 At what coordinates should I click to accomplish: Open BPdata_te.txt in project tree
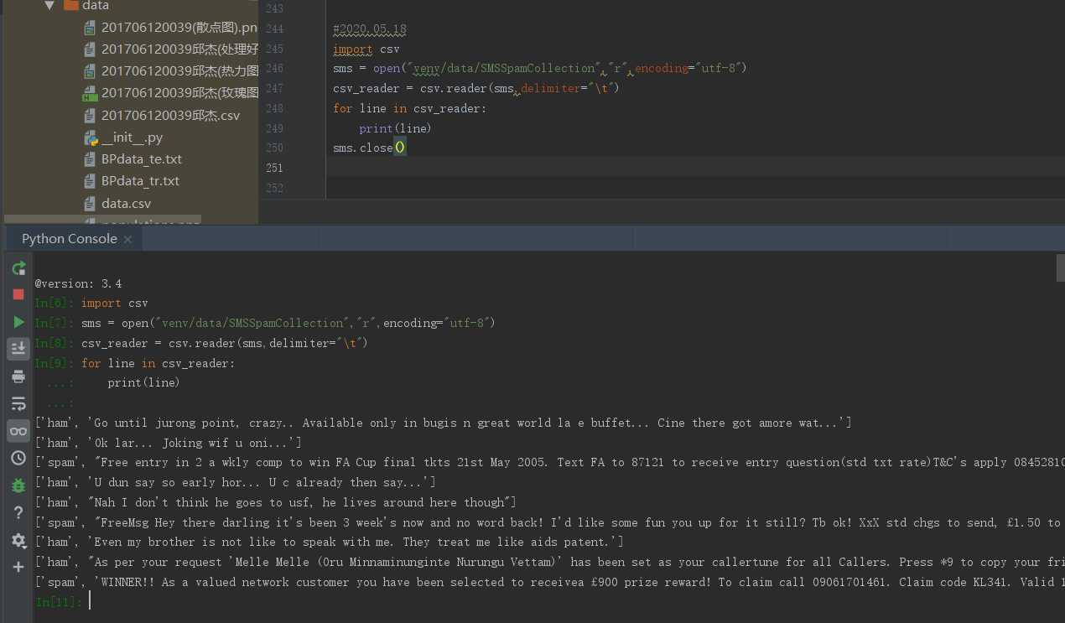(x=142, y=158)
